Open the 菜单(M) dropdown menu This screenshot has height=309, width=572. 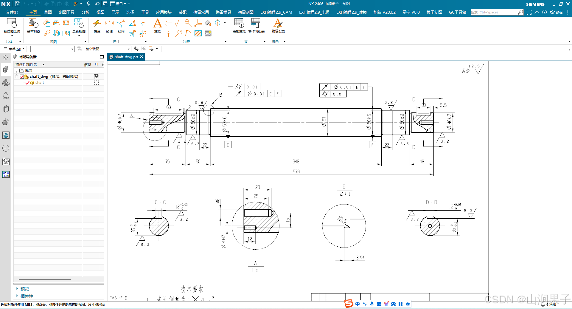[x=14, y=49]
